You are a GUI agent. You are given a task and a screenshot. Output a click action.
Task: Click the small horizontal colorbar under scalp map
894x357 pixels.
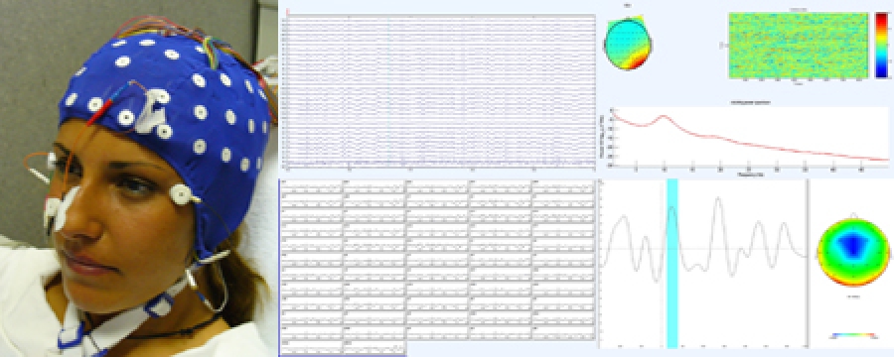tap(853, 336)
